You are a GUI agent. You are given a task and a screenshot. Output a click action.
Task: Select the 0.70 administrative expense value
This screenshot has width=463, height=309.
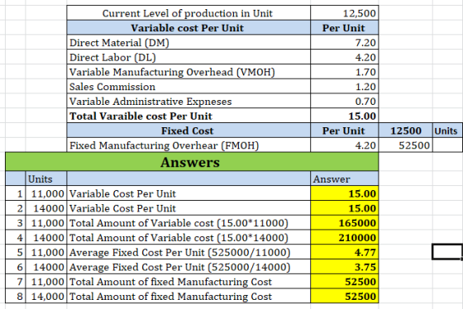(x=344, y=101)
